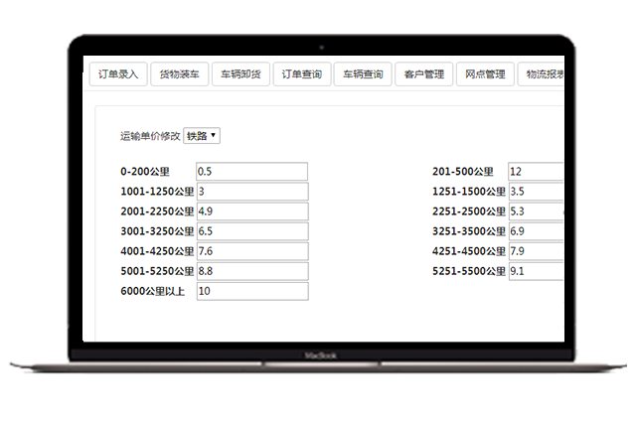Select the 网点管理 tab
Image resolution: width=636 pixels, height=422 pixels.
pyautogui.click(x=484, y=74)
